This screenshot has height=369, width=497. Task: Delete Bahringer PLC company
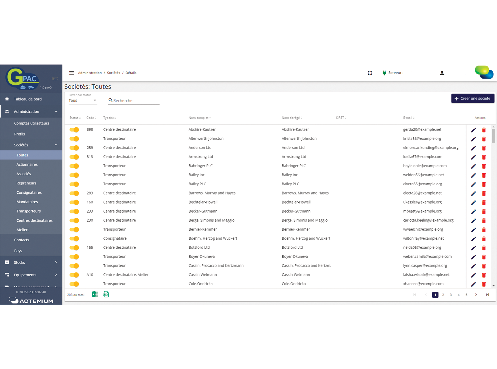[x=484, y=166]
